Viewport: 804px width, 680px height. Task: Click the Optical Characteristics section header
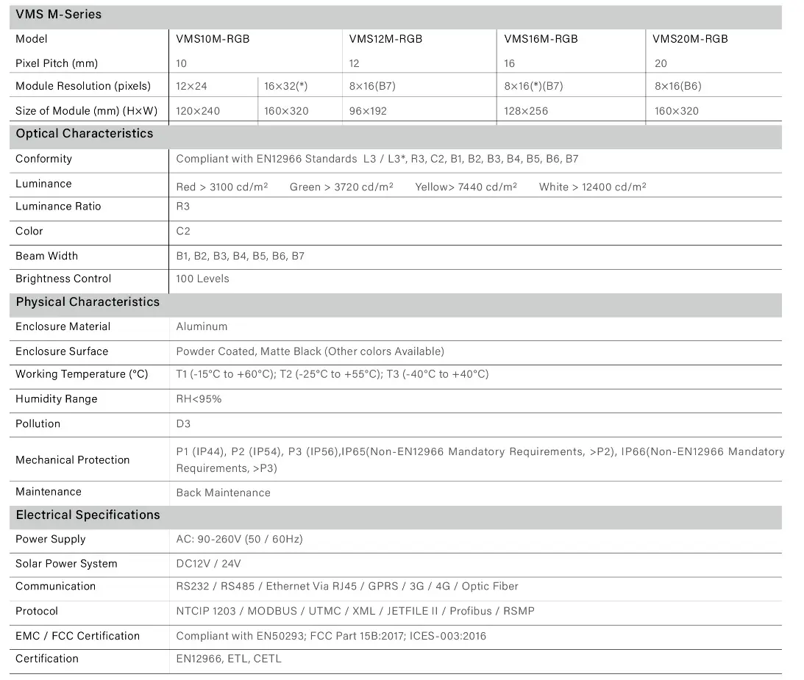pyautogui.click(x=85, y=134)
